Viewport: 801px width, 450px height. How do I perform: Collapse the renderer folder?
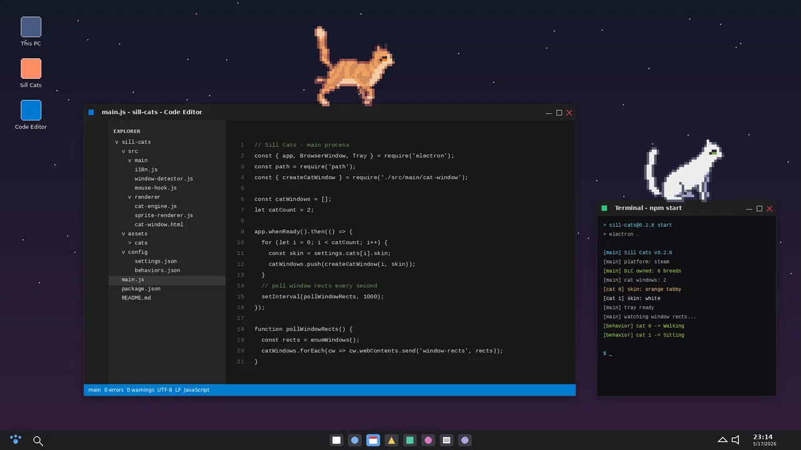click(167, 197)
